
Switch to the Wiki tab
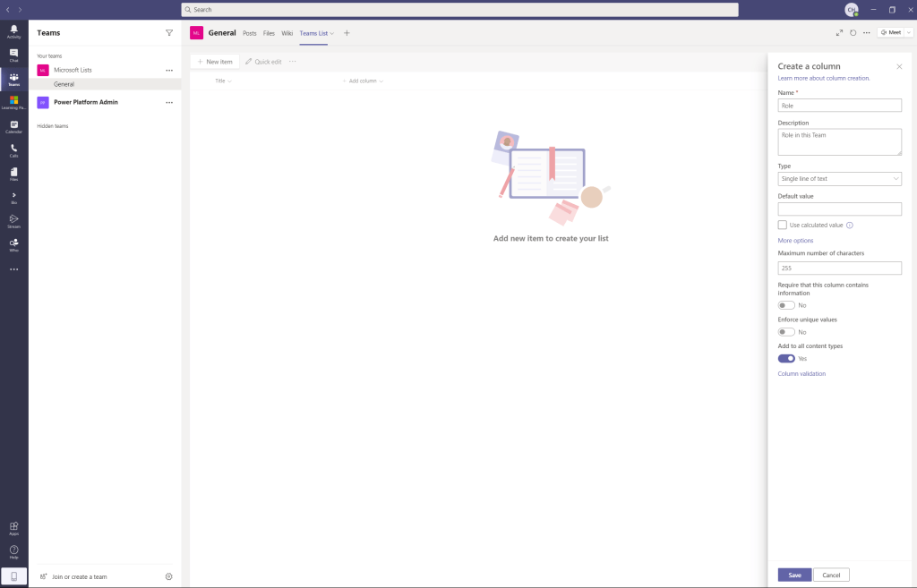pyautogui.click(x=287, y=33)
